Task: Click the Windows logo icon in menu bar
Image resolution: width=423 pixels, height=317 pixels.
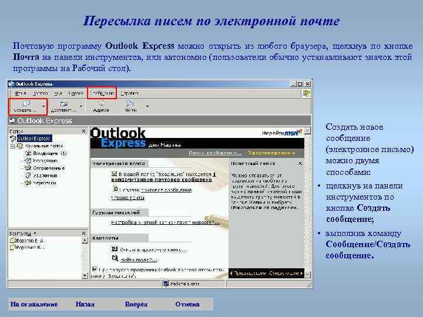Action: 306,93
